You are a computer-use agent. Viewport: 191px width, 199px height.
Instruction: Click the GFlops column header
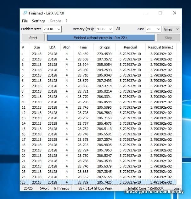(x=104, y=47)
